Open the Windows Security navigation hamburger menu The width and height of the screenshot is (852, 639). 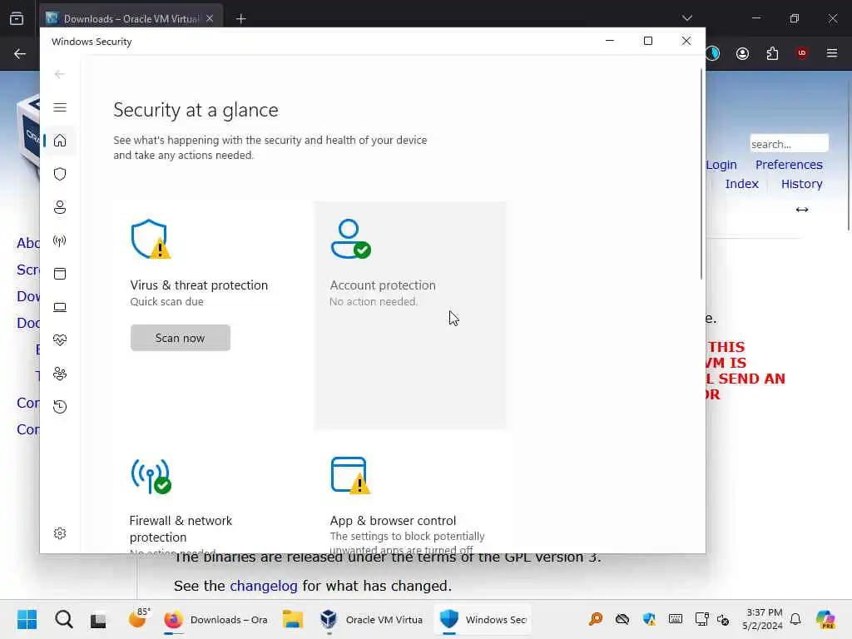click(60, 107)
